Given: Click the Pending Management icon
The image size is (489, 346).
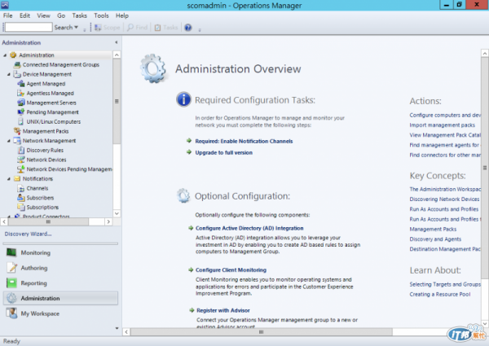Looking at the screenshot, I should pos(21,112).
